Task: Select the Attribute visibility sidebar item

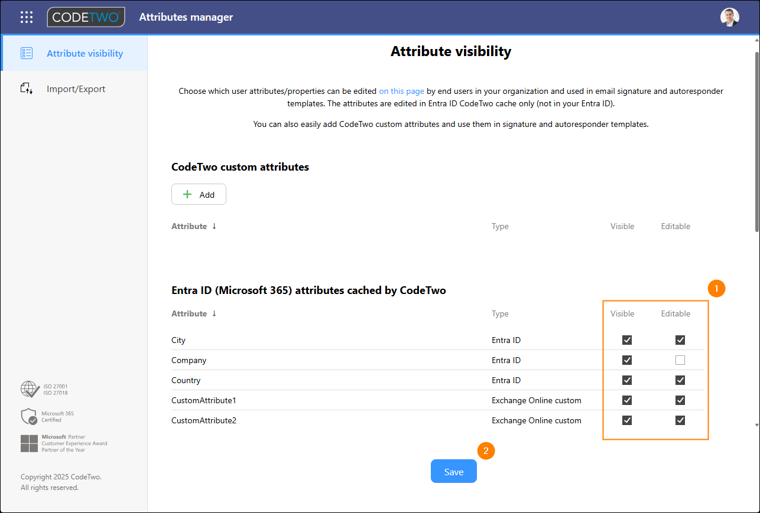Action: click(x=85, y=53)
